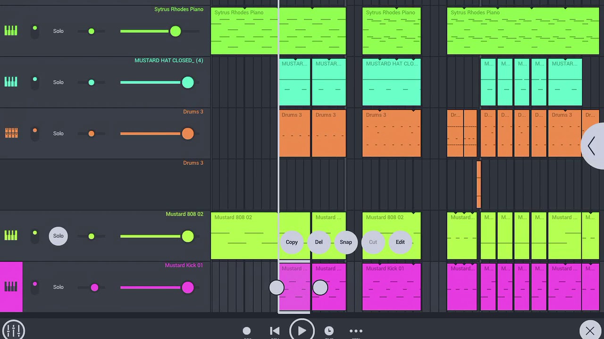Click the Drums 3 pan knob
The width and height of the screenshot is (604, 339).
91,134
